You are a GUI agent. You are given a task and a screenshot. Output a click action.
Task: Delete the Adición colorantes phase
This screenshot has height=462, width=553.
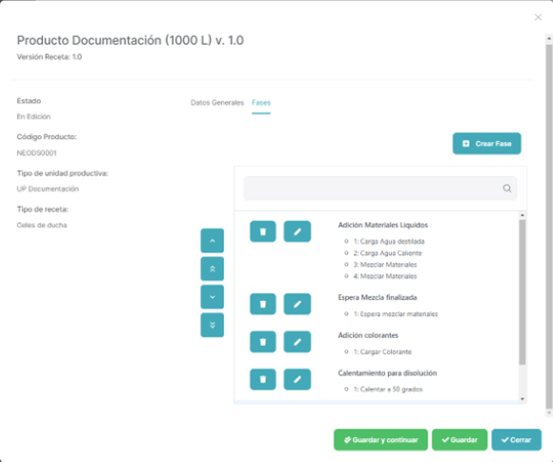click(x=263, y=342)
